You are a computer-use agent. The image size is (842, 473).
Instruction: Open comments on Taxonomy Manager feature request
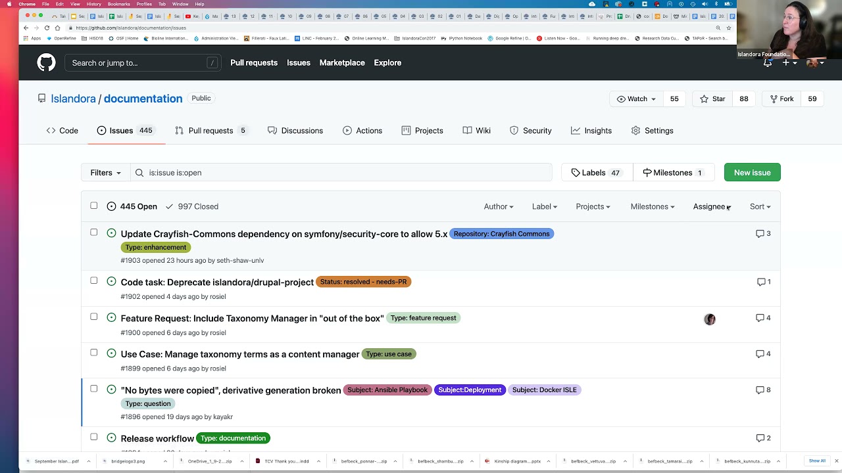(x=763, y=318)
